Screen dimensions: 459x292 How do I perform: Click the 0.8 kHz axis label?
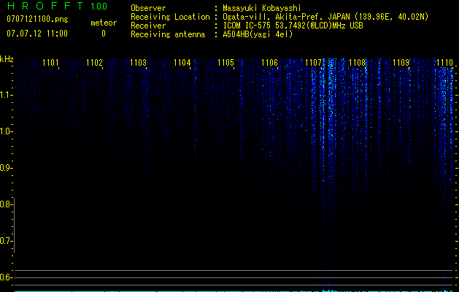click(5, 204)
